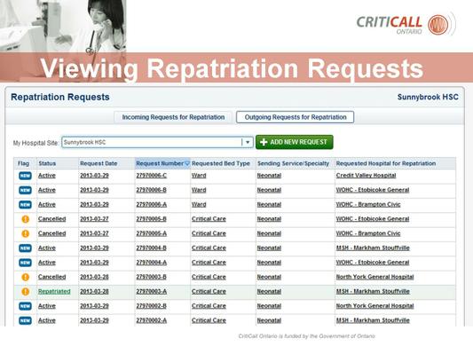473x354 pixels.
Task: Click orange alert flag for request 27970003-B
Action: click(26, 277)
